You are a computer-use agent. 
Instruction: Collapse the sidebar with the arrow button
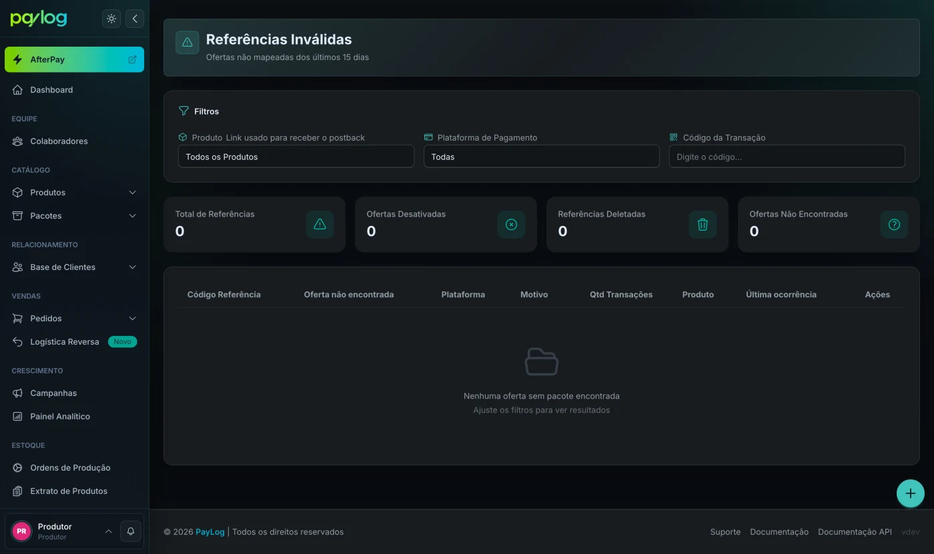pyautogui.click(x=135, y=19)
